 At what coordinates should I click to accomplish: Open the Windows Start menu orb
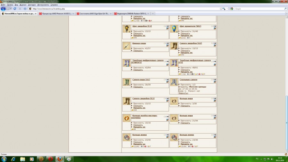pos(4,159)
